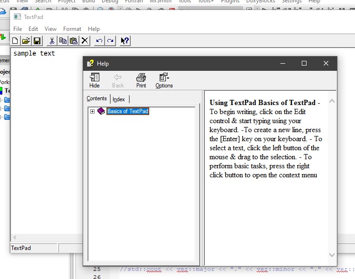This screenshot has height=279, width=355.
Task: Click the New file icon in TextPad toolbar
Action: pyautogui.click(x=15, y=41)
